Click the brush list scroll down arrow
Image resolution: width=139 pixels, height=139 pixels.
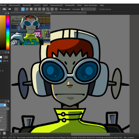(8, 130)
